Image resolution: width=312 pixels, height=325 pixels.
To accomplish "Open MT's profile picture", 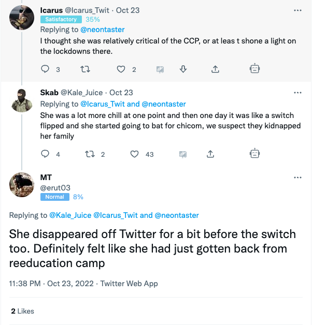I will click(22, 185).
